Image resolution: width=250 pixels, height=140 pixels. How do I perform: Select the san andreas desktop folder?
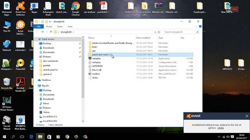pyautogui.click(x=89, y=8)
